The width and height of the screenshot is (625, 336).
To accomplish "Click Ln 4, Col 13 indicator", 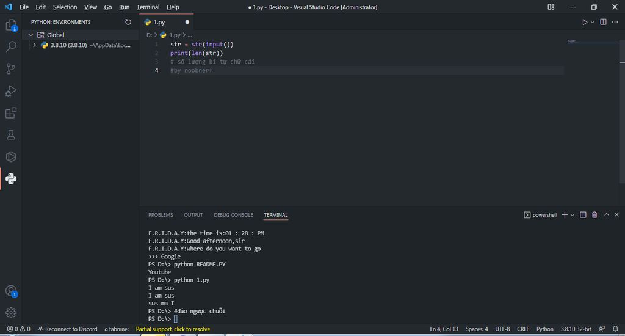I will (x=444, y=329).
